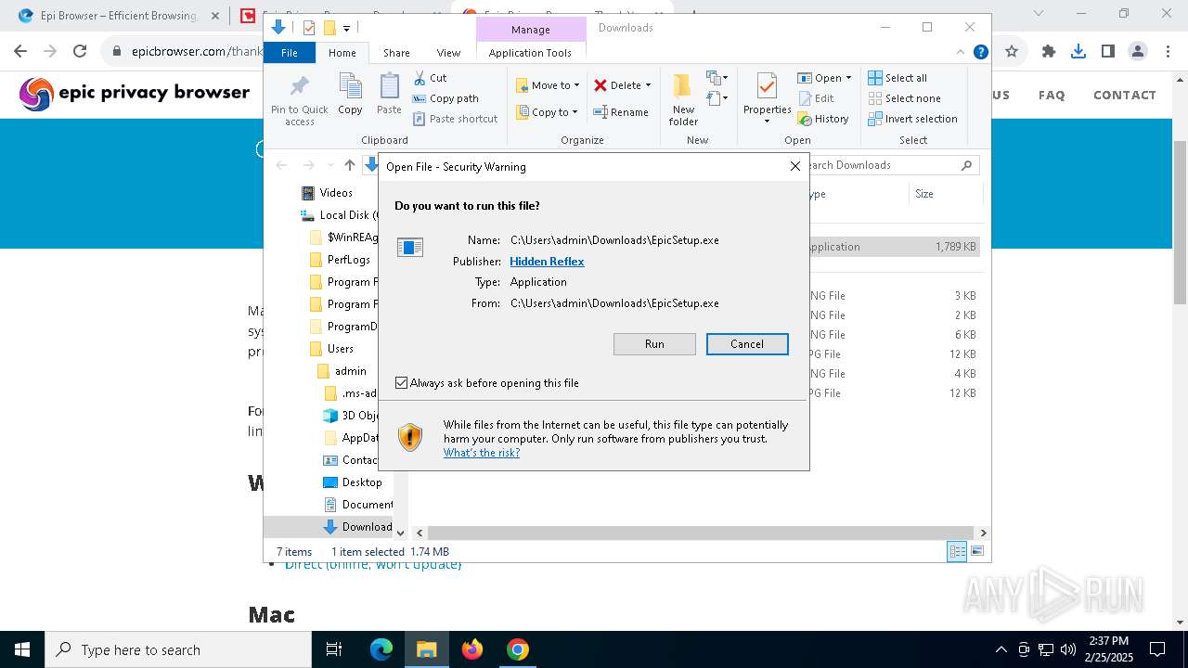Open the Open button dropdown arrow
Image resolution: width=1188 pixels, height=668 pixels.
(848, 78)
